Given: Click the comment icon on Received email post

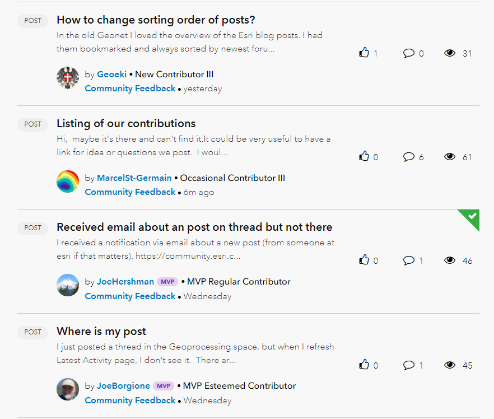Looking at the screenshot, I should [x=408, y=260].
